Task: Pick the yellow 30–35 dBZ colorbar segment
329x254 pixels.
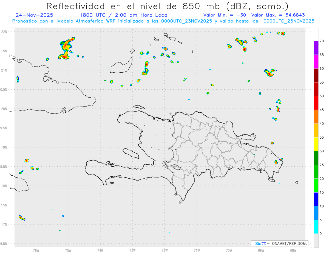Action: point(316,144)
